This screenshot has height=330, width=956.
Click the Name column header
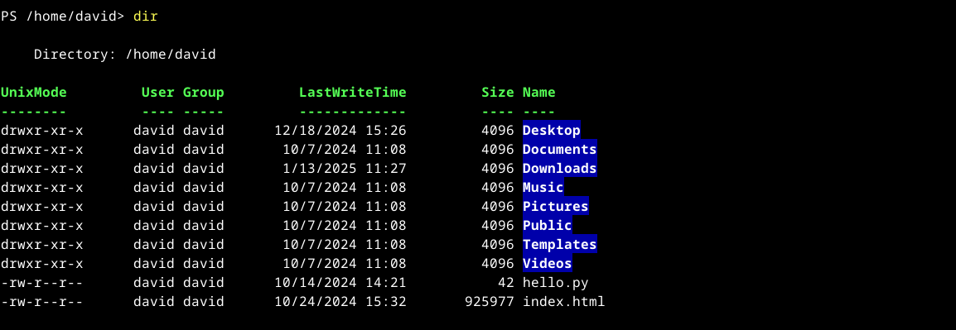point(539,93)
